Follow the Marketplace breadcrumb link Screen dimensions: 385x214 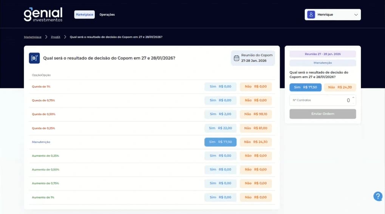click(x=32, y=37)
